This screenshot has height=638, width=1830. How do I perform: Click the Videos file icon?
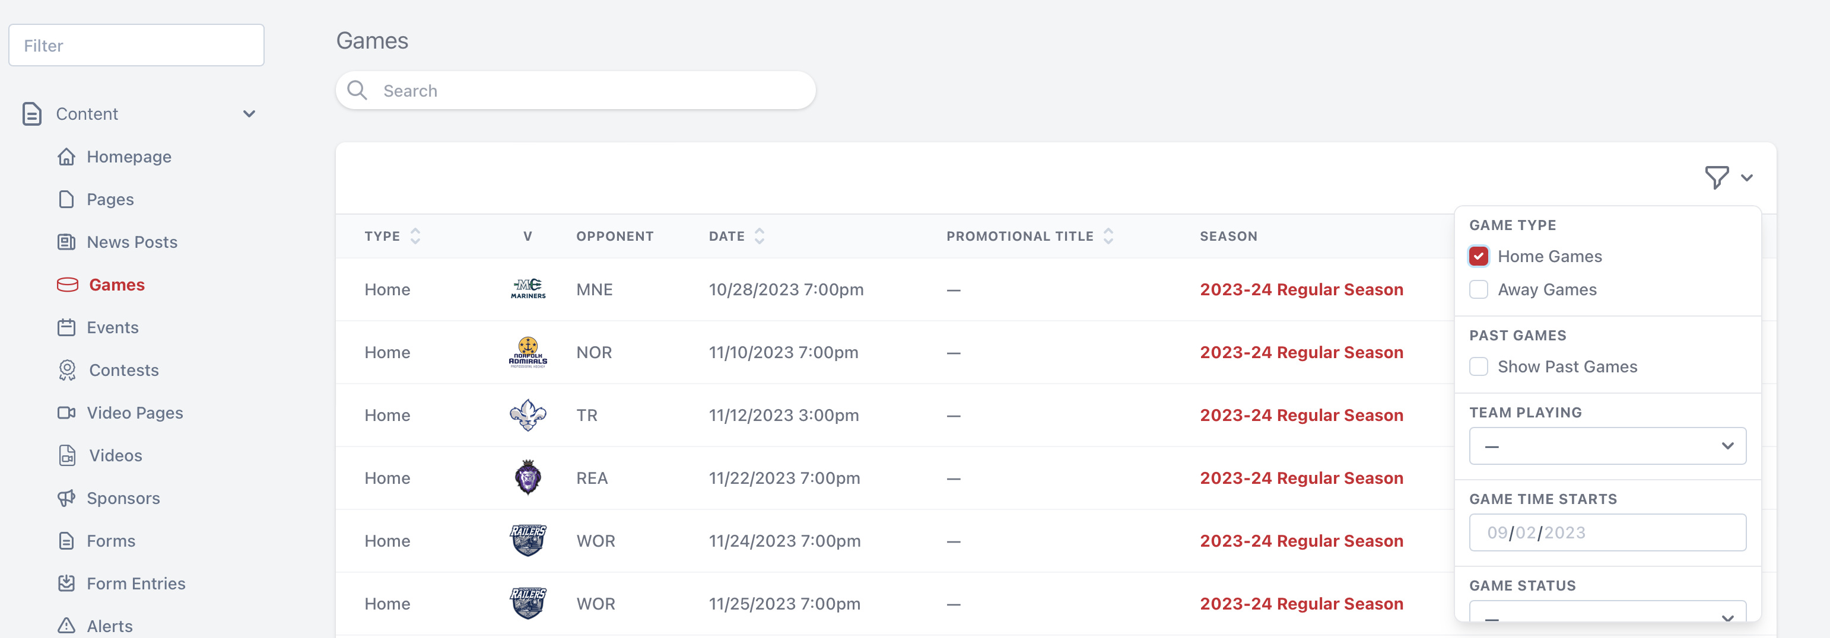pyautogui.click(x=68, y=455)
